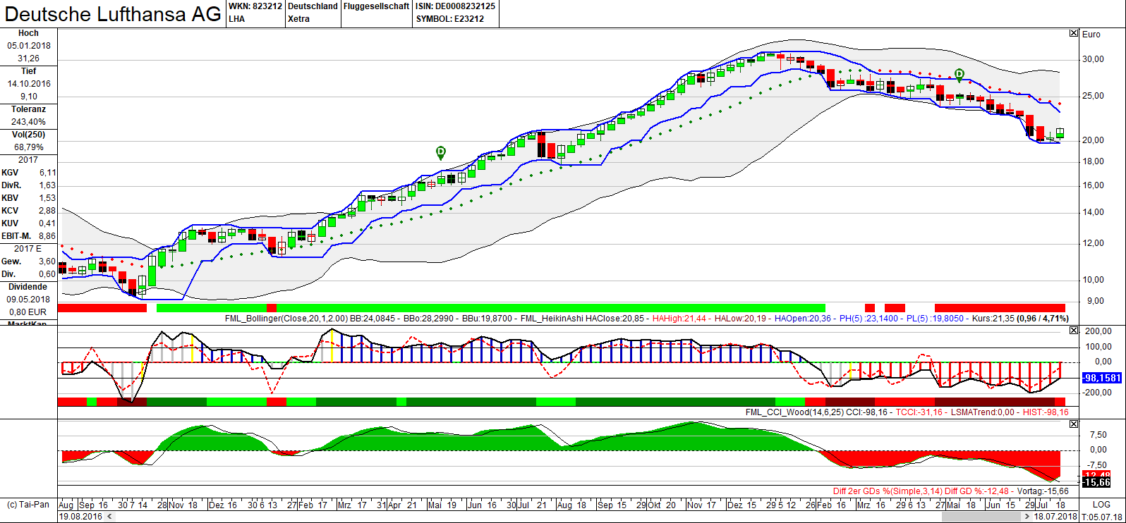1126x523 pixels.
Task: Click the T:05.07.18 date stamp
Action: [x=1101, y=517]
